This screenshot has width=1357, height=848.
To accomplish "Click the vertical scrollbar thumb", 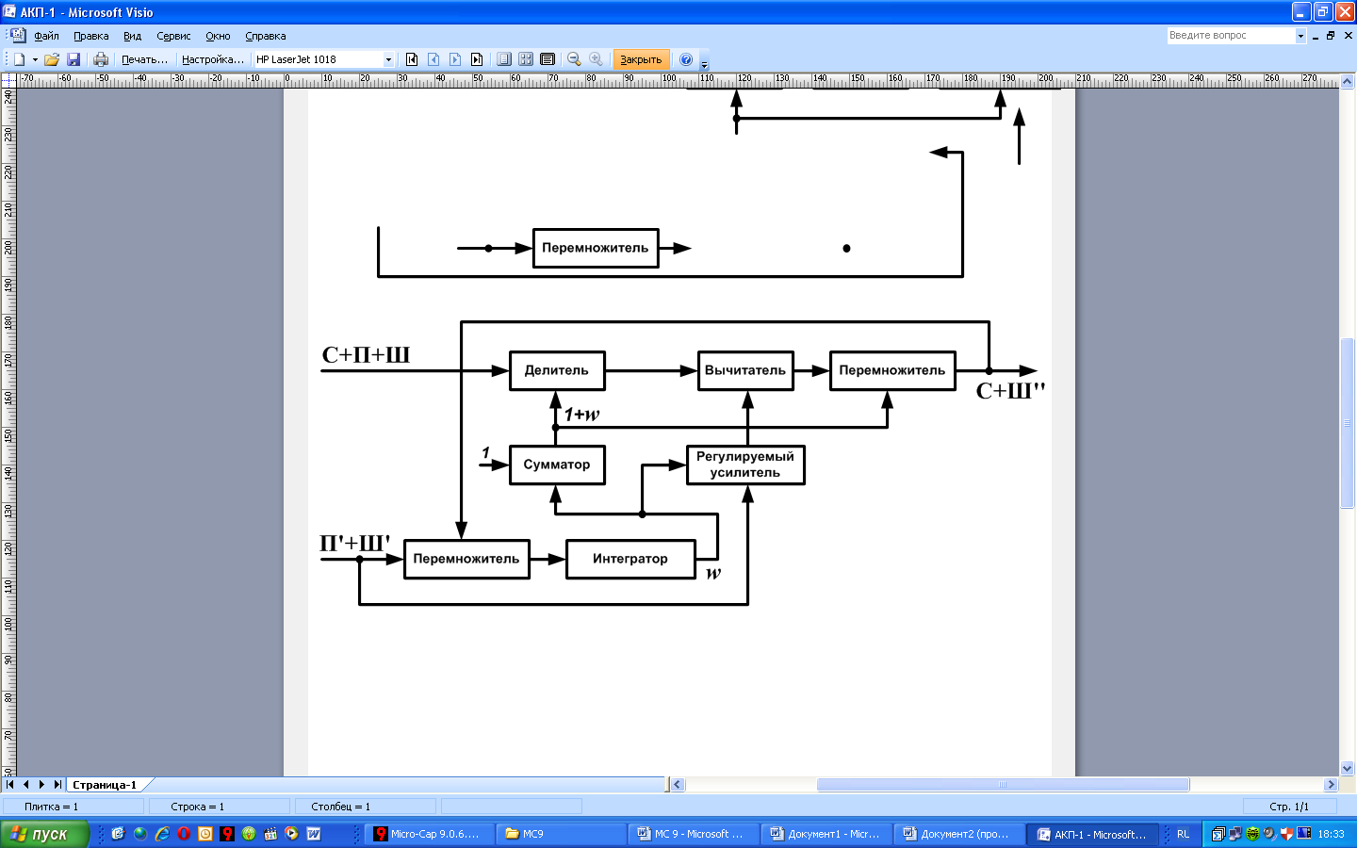I will [x=1348, y=423].
